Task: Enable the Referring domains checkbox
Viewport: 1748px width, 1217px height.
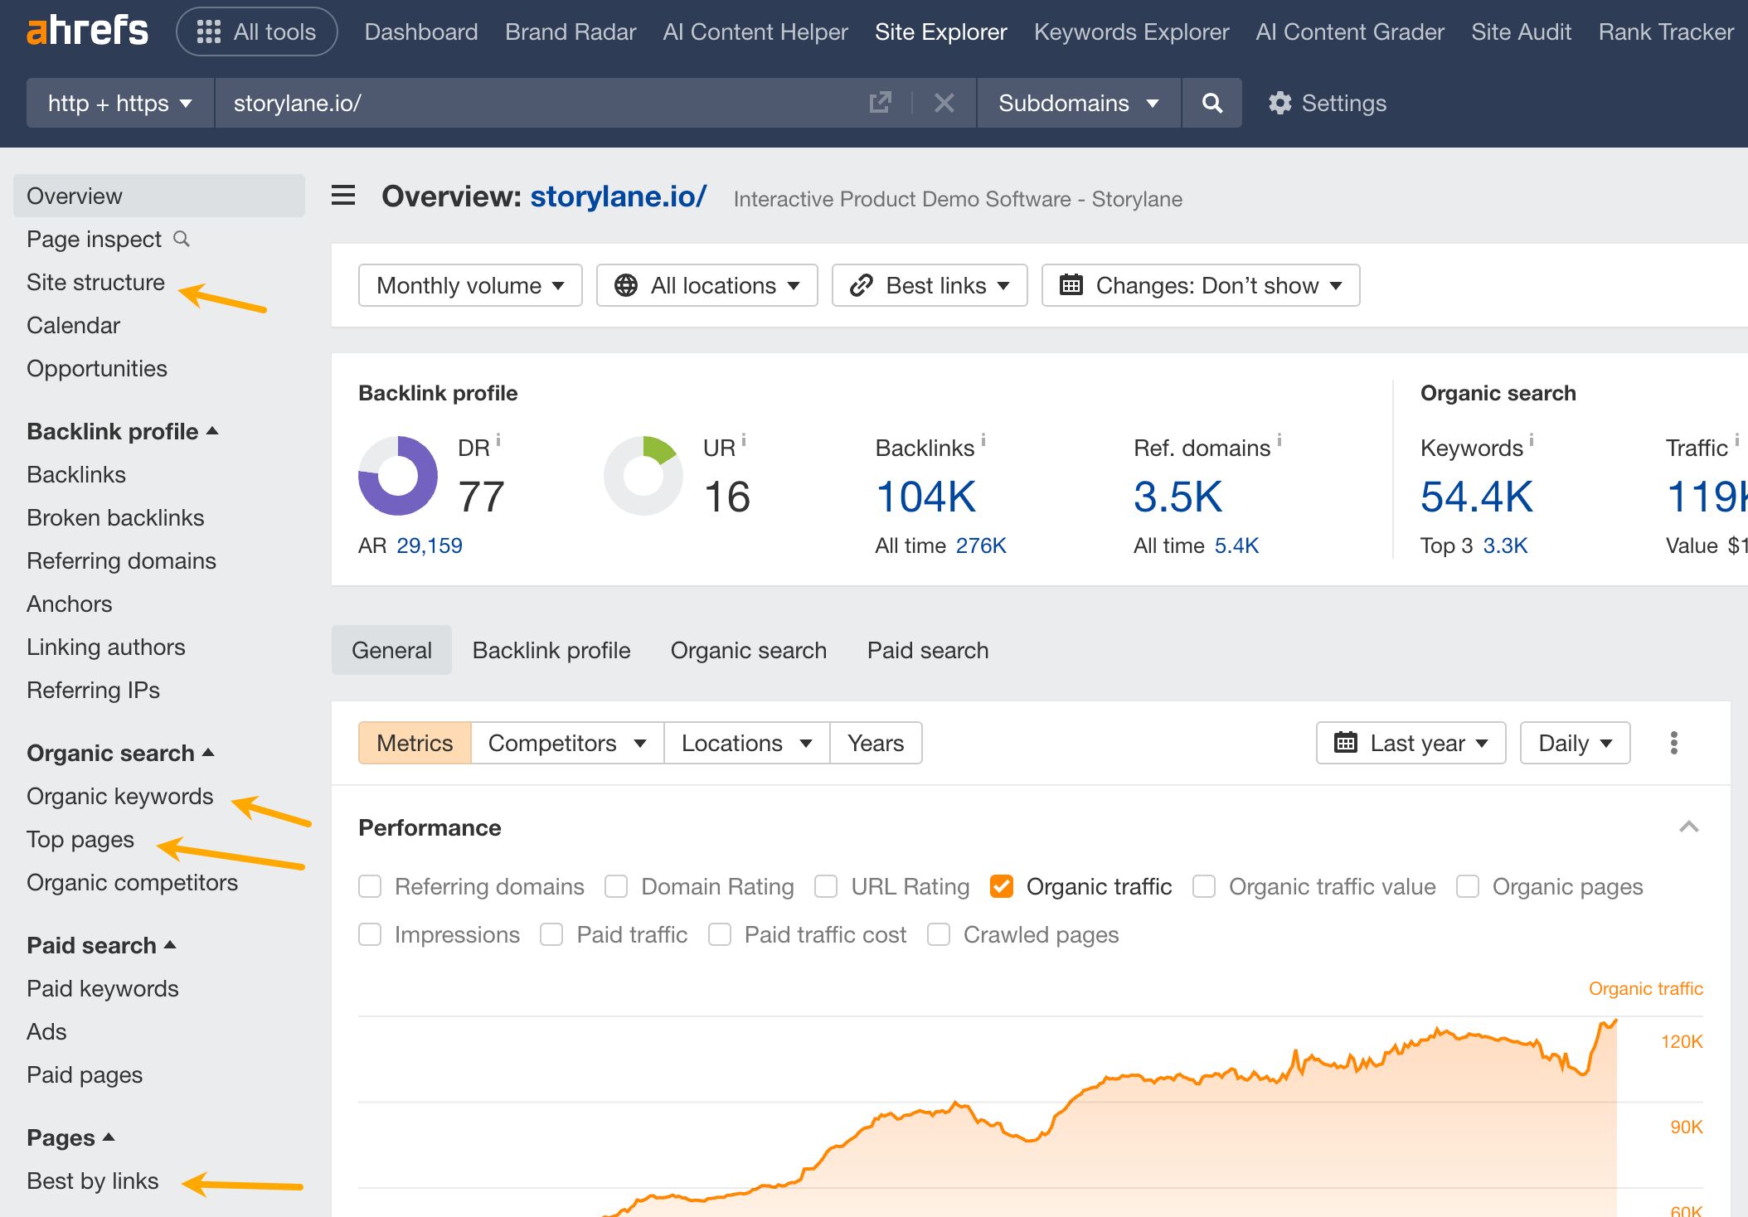Action: coord(370,886)
